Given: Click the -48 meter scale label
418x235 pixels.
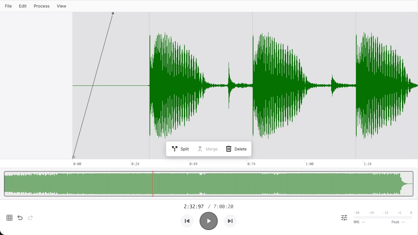Looking at the screenshot, I should tap(357, 213).
